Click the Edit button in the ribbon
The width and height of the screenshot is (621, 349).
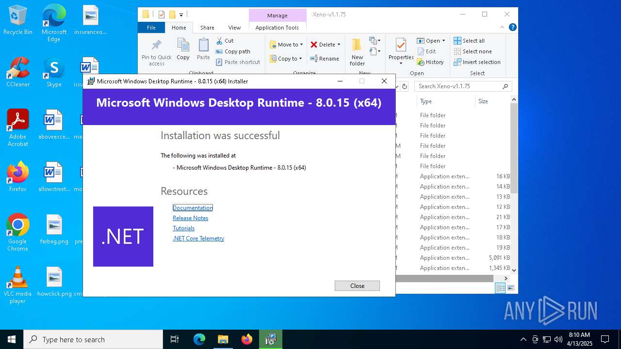[426, 51]
